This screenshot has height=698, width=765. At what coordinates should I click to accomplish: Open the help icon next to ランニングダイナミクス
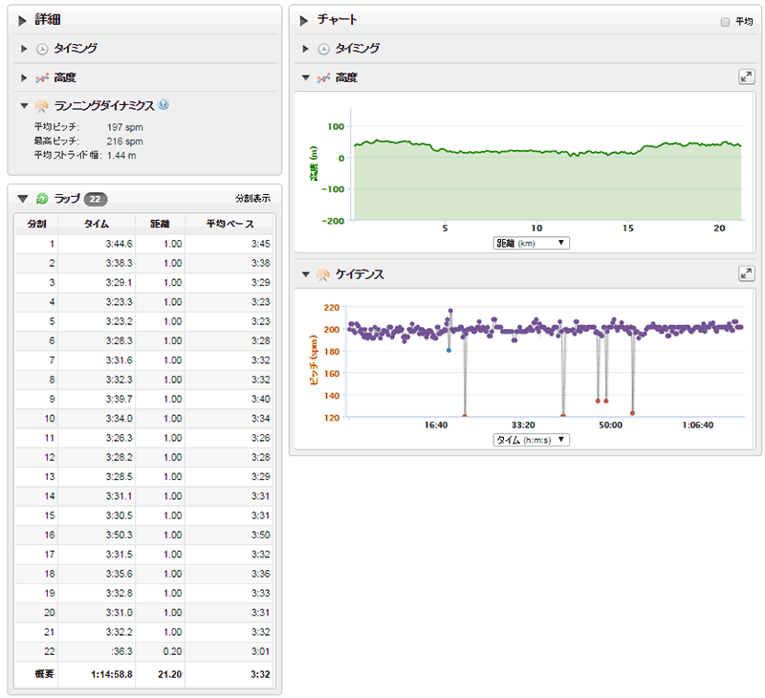pos(164,105)
